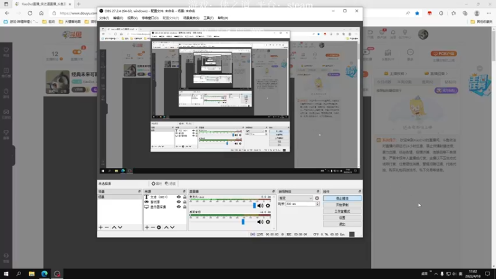Open File Explorer from the taskbar
496x279 pixels.
(x=32, y=274)
